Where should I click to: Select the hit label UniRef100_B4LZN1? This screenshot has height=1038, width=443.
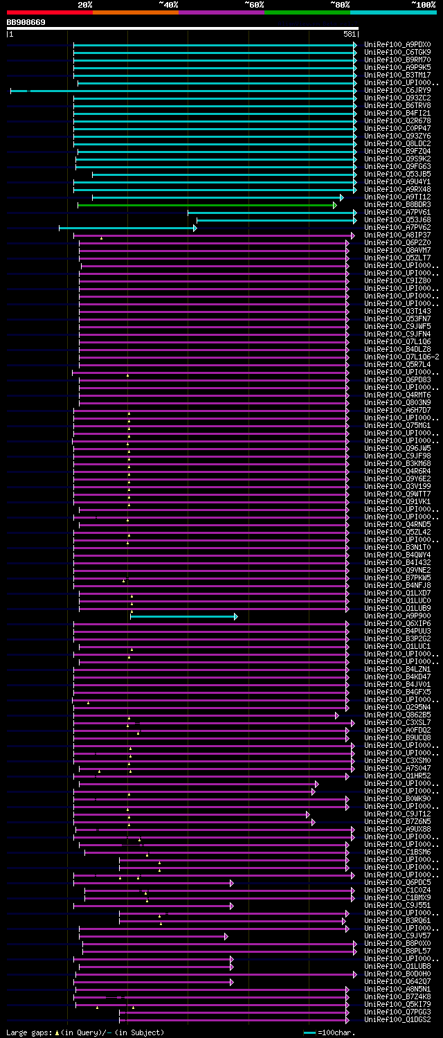point(397,670)
